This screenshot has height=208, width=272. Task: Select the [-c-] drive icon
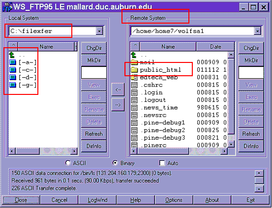click(12, 70)
